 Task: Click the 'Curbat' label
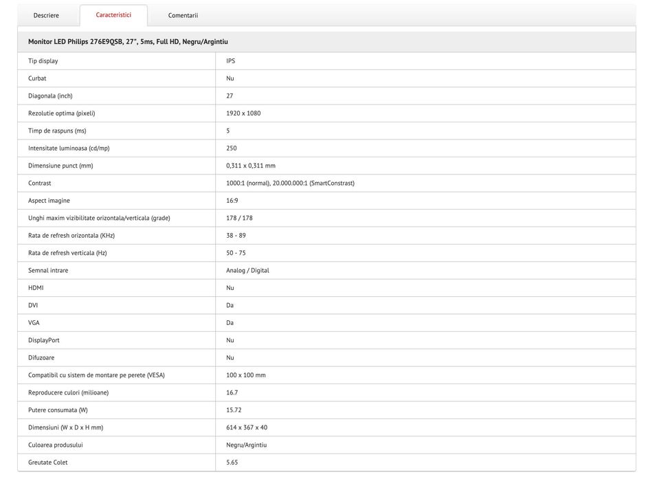[x=37, y=78]
